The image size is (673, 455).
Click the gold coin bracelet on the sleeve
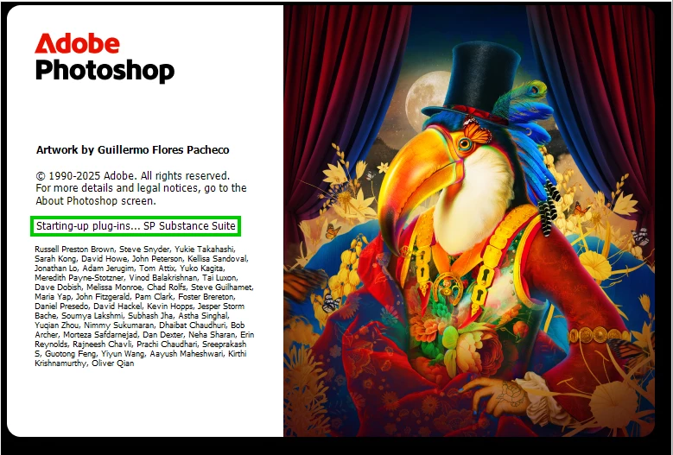point(600,335)
